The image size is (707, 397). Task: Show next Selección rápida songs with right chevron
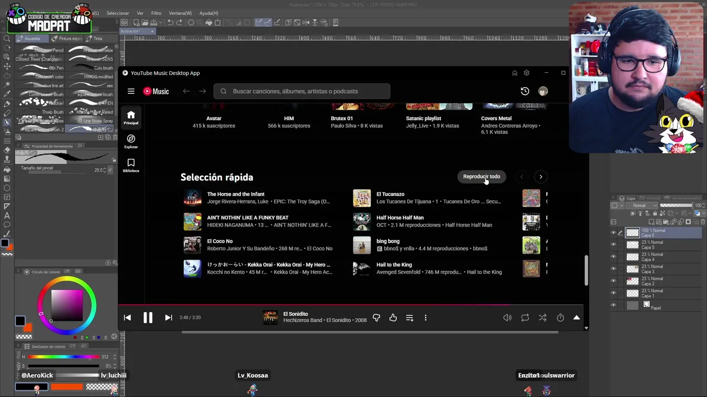541,177
